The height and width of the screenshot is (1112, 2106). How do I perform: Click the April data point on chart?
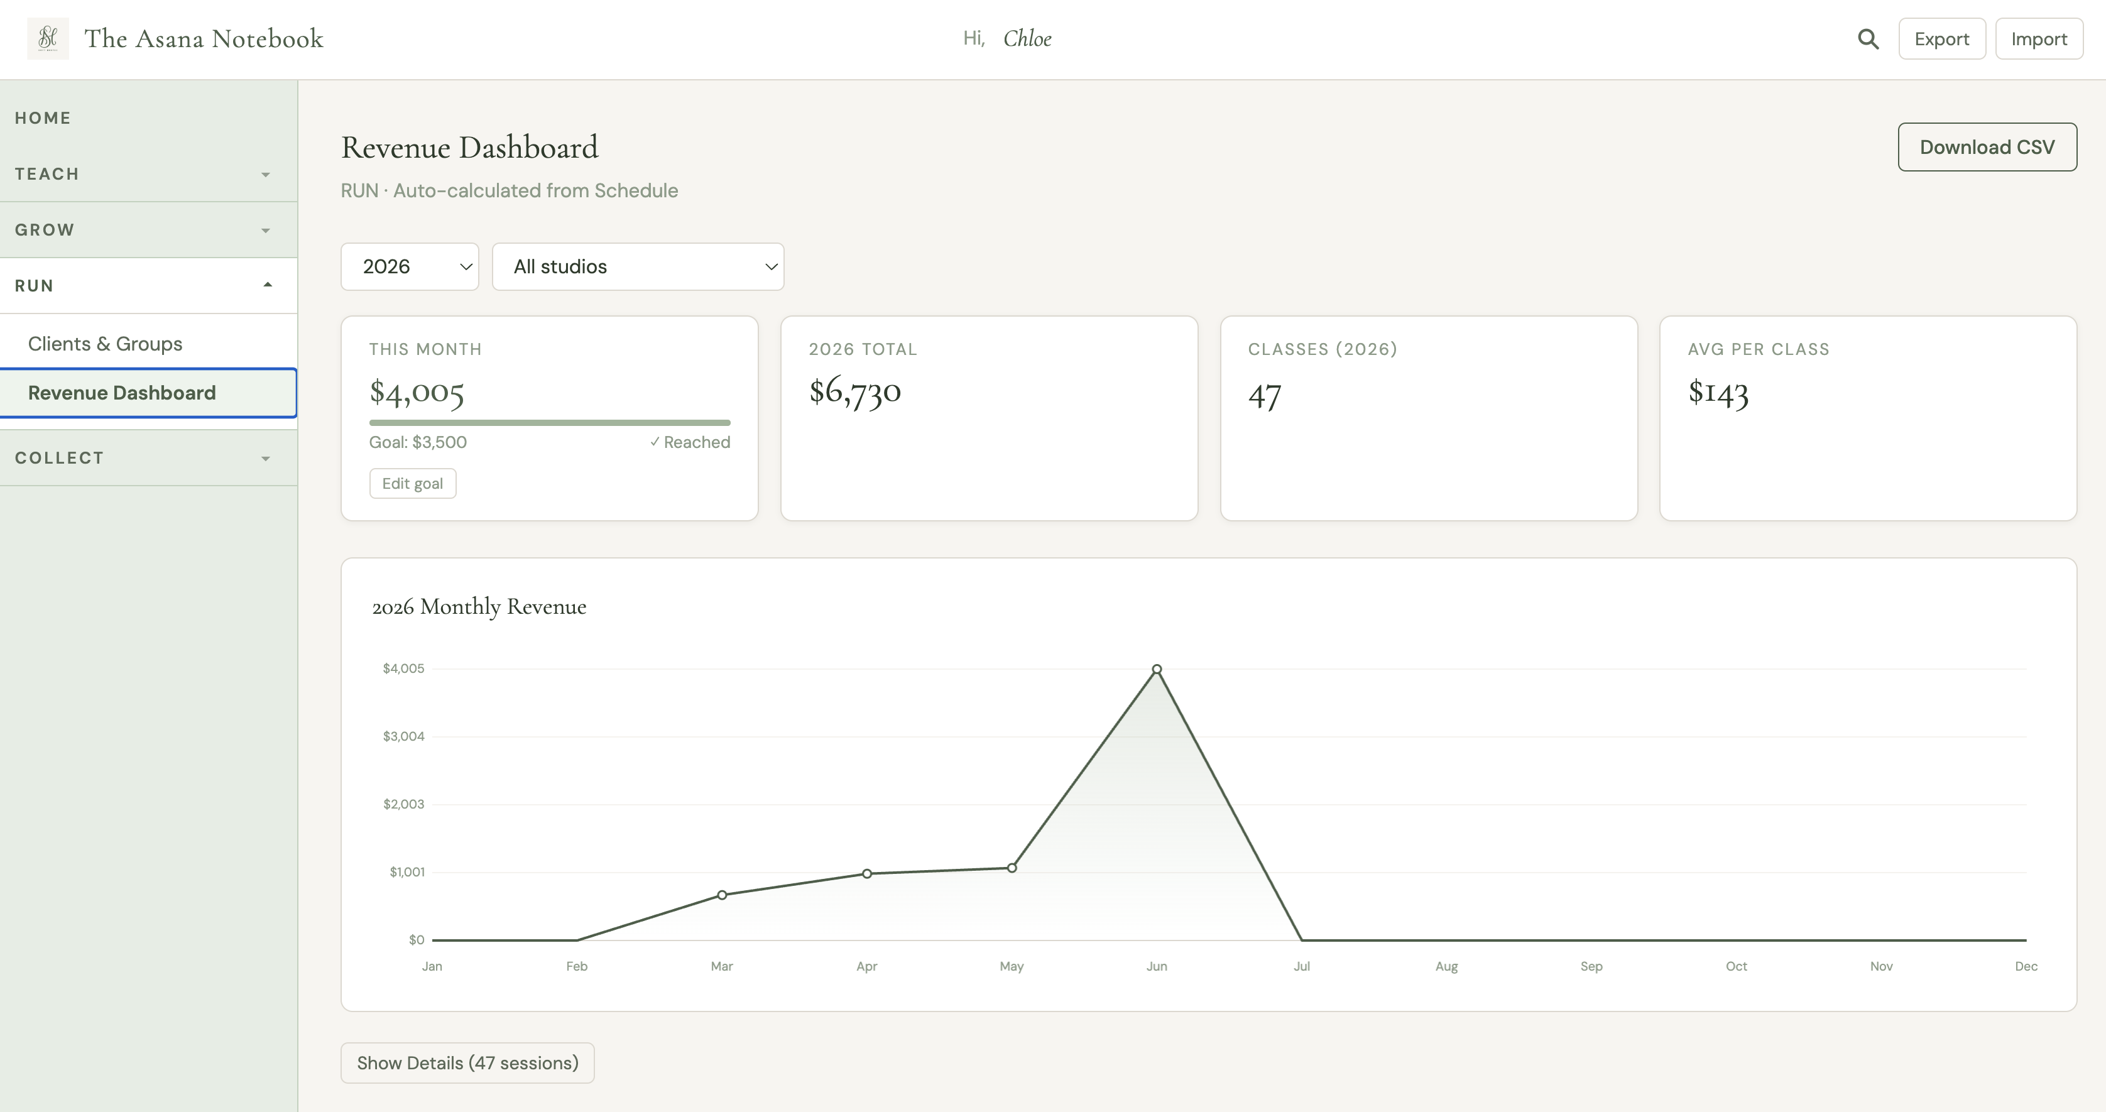point(866,873)
